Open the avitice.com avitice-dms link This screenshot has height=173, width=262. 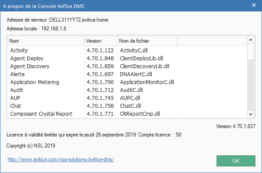click(61, 159)
